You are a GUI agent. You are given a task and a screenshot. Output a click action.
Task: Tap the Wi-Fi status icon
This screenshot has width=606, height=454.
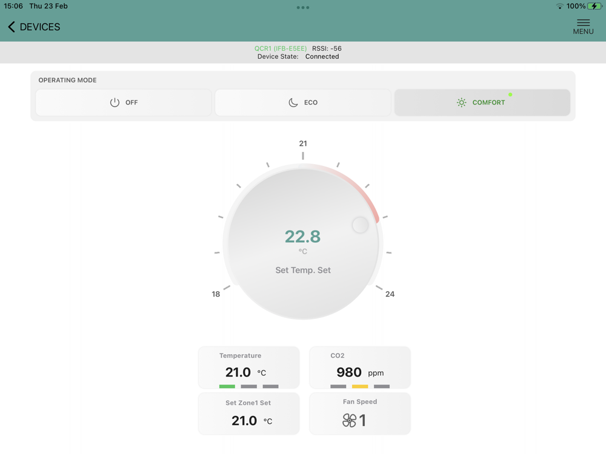click(559, 6)
